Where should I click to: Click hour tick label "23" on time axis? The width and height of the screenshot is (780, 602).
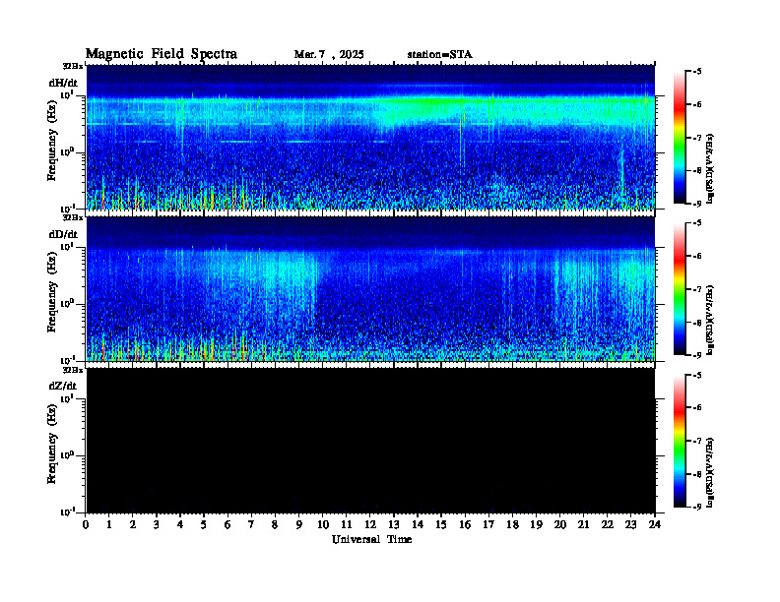click(x=630, y=525)
